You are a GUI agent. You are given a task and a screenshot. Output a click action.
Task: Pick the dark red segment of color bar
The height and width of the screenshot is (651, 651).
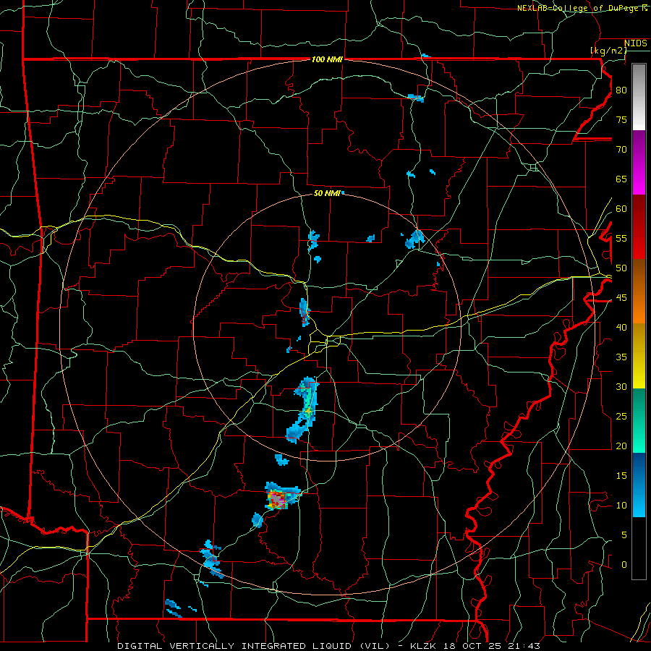point(639,227)
